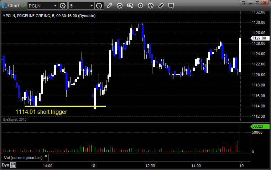This screenshot has height=170, width=271.
Task: Click the '18' date label on time axis
Action: [93, 166]
